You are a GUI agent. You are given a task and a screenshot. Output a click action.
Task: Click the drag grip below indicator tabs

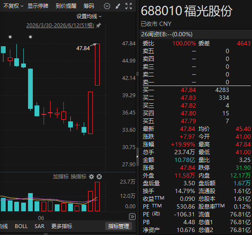point(46,234)
